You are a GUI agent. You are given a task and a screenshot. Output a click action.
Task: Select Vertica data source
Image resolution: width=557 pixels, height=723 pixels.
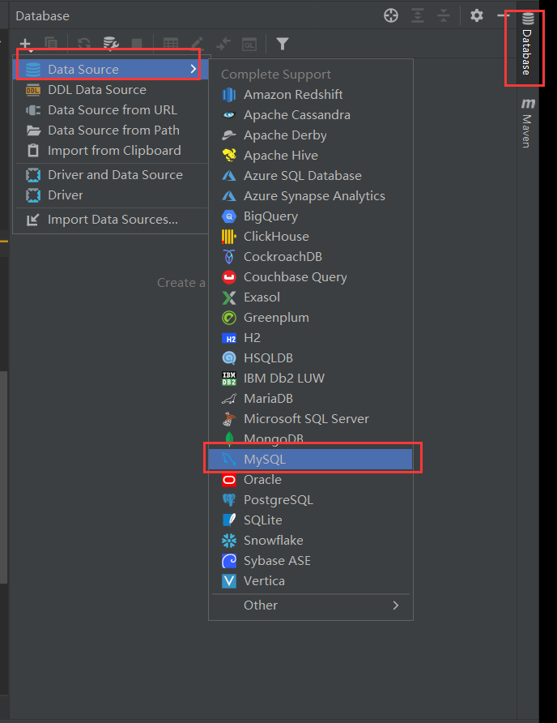click(311, 581)
